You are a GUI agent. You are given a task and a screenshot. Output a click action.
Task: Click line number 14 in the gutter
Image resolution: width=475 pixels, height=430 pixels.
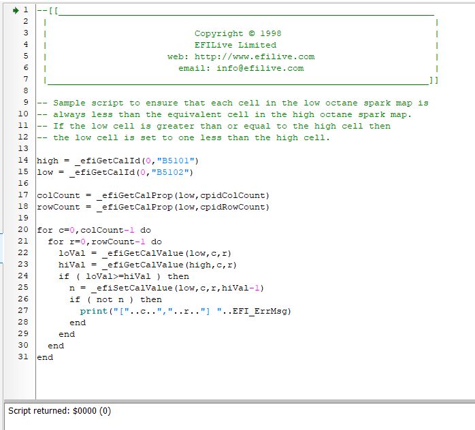click(23, 160)
